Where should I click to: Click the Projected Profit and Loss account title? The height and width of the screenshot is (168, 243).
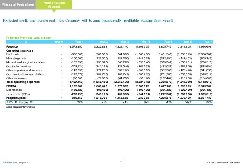[29, 38]
